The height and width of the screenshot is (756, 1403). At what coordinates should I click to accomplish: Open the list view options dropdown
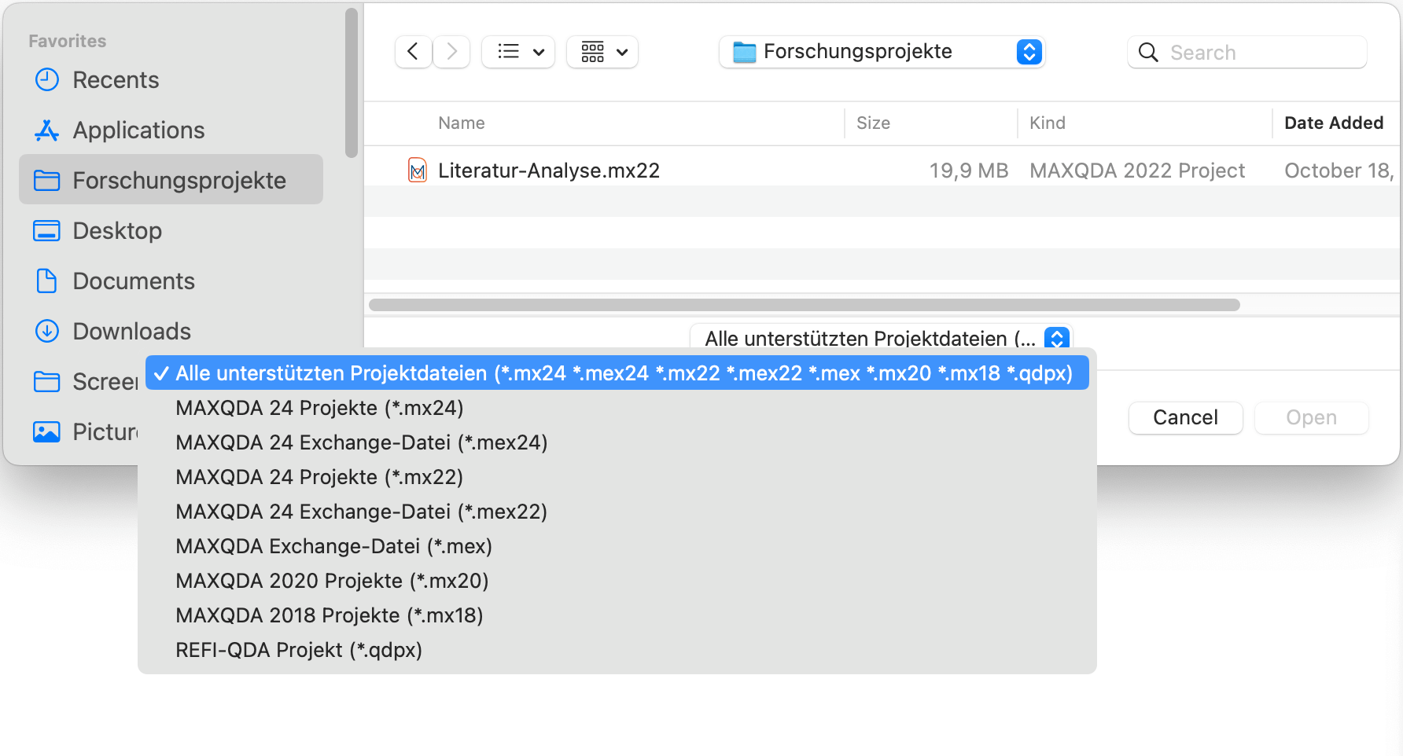click(x=518, y=52)
